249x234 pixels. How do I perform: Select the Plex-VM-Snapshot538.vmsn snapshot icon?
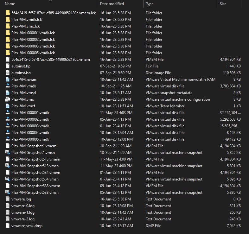coord(8,193)
